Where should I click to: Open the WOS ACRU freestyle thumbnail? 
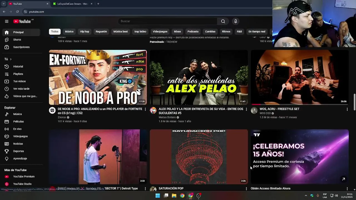tap(300, 77)
